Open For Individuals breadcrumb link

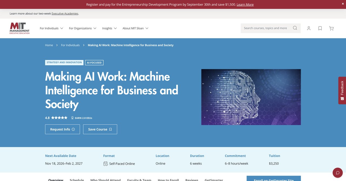pos(70,45)
